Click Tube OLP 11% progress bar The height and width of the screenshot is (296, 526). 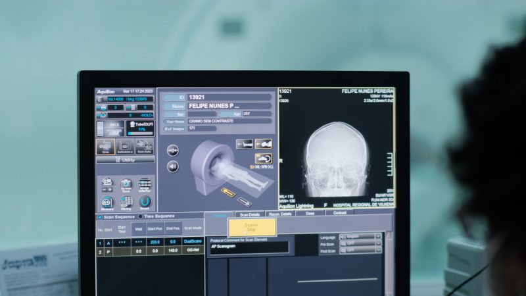click(x=140, y=134)
